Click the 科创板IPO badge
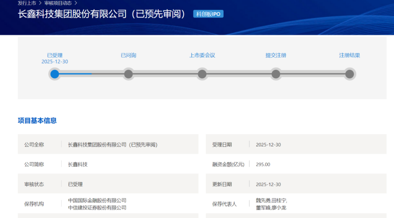 pos(208,14)
